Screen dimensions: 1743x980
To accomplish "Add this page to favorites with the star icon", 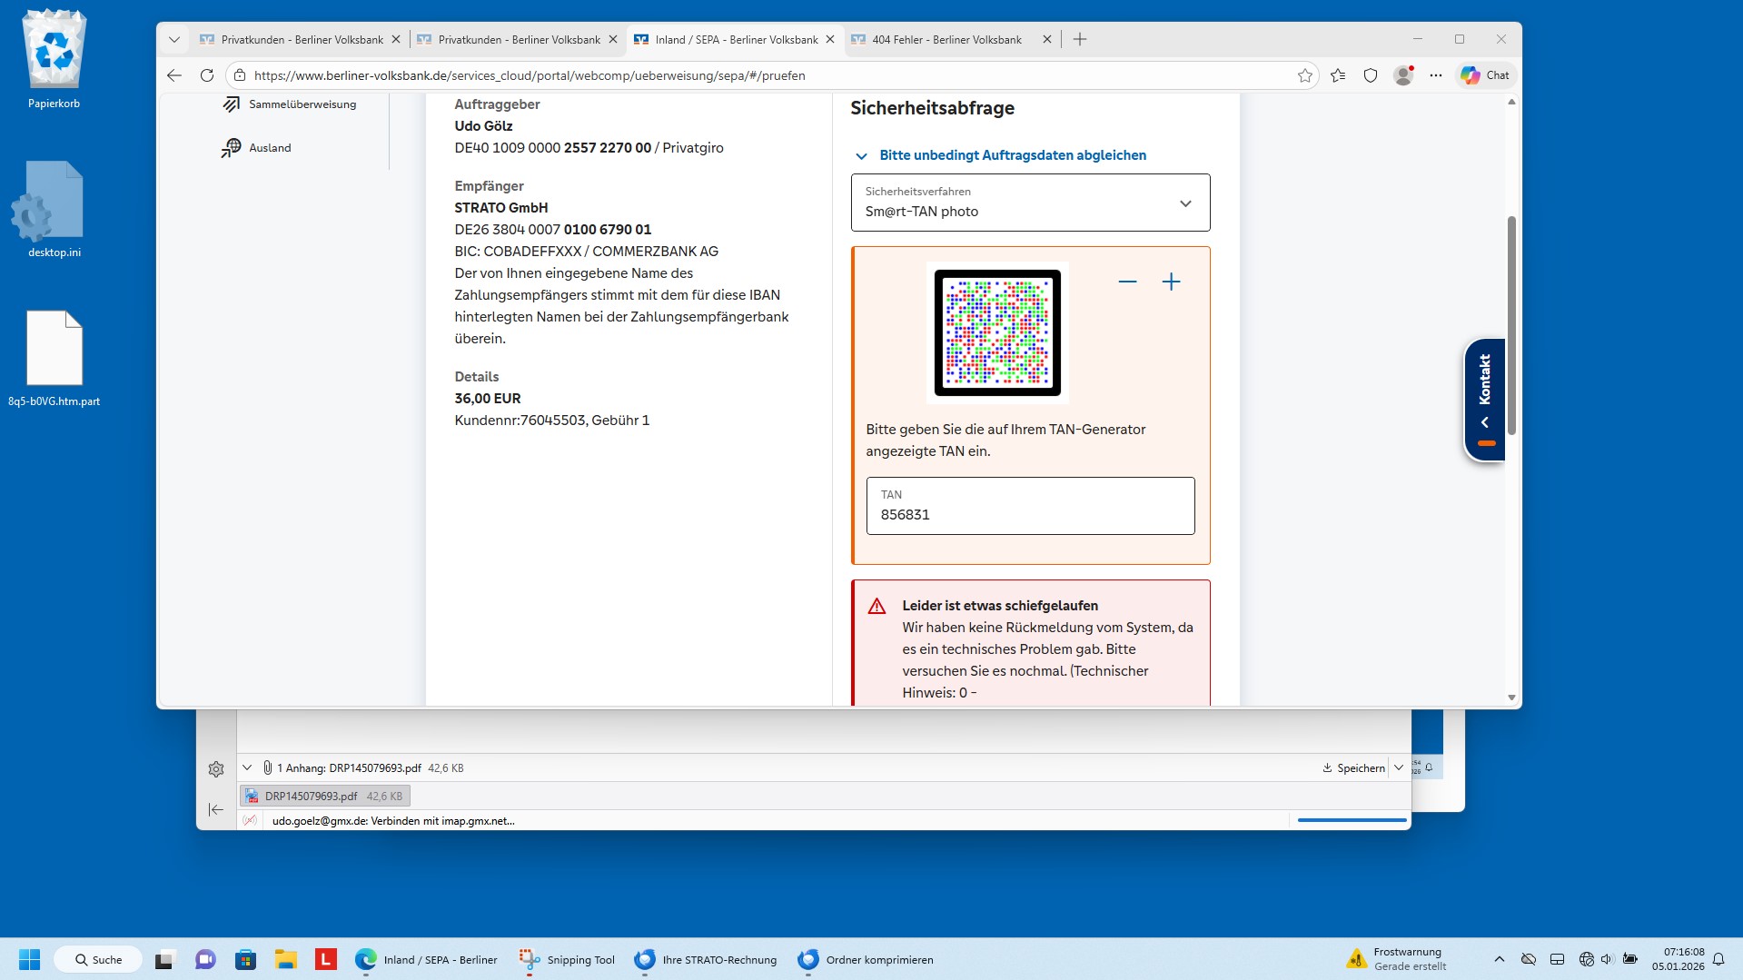I will click(1304, 75).
